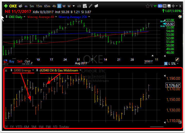
Task: Select the 5m timeframe
Action: point(32,6)
